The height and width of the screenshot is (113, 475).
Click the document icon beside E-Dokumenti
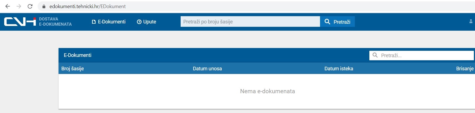[x=94, y=22]
